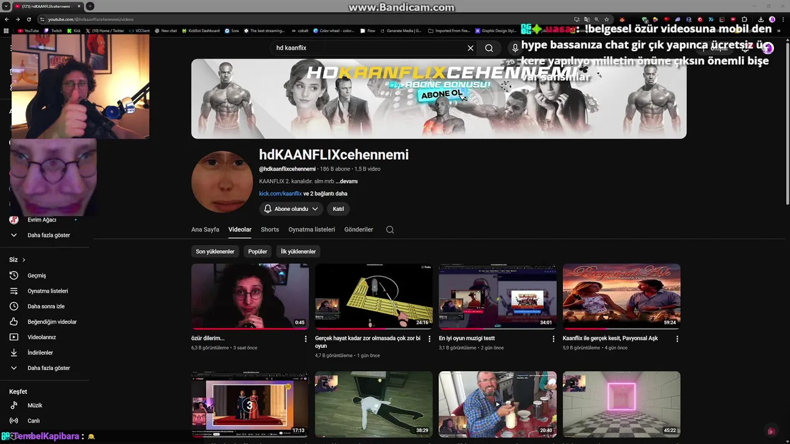
Task: Play the Pavyonsal Aşk 59:24 thumbnail
Action: click(622, 297)
